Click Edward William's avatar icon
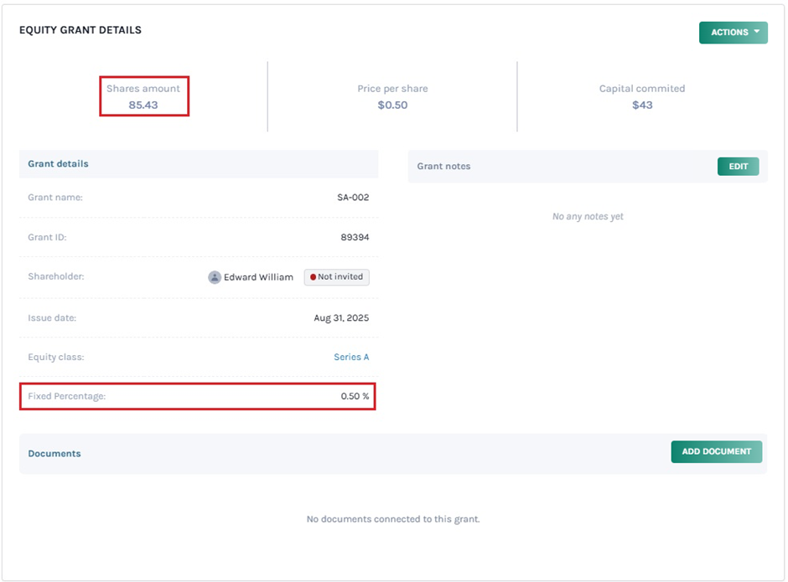This screenshot has width=788, height=582. click(x=215, y=277)
